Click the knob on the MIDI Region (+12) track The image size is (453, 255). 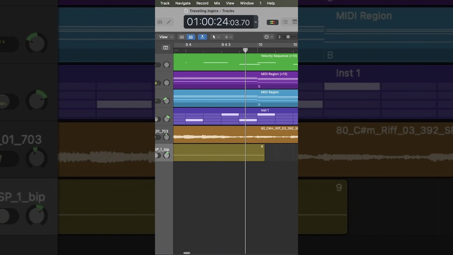tap(167, 83)
